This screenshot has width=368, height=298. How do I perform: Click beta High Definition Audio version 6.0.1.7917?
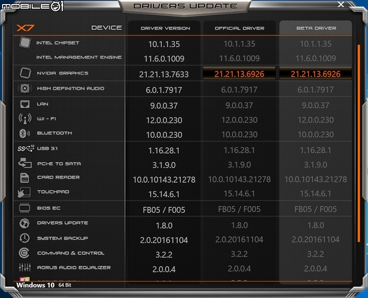315,89
